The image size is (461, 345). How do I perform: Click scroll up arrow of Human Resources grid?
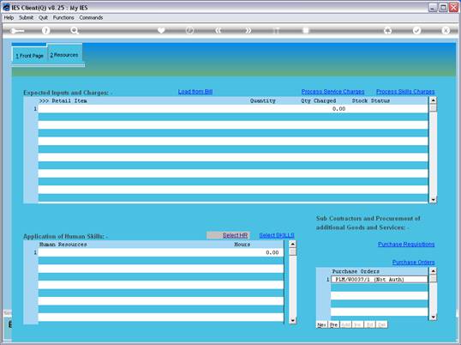[292, 244]
